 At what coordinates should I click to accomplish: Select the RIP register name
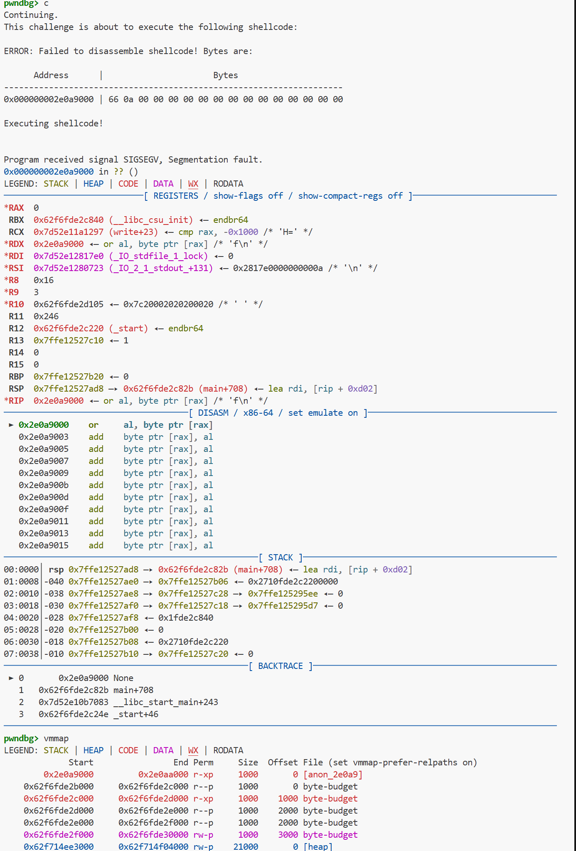16,401
